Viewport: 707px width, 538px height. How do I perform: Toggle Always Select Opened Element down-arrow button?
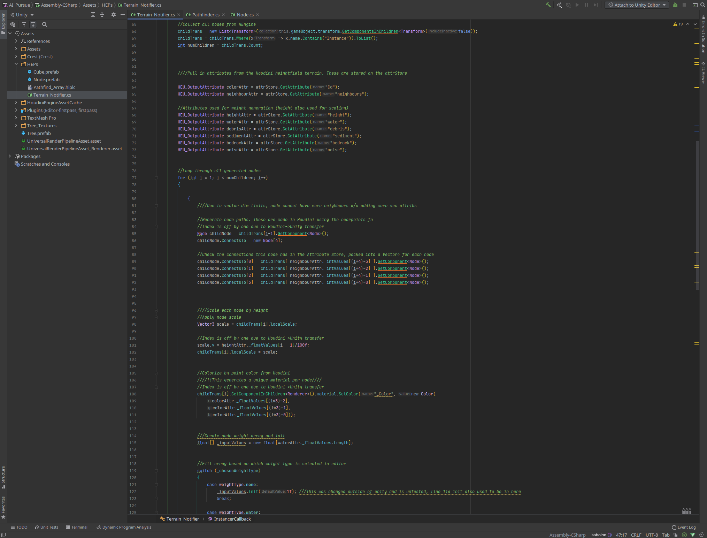coord(33,24)
